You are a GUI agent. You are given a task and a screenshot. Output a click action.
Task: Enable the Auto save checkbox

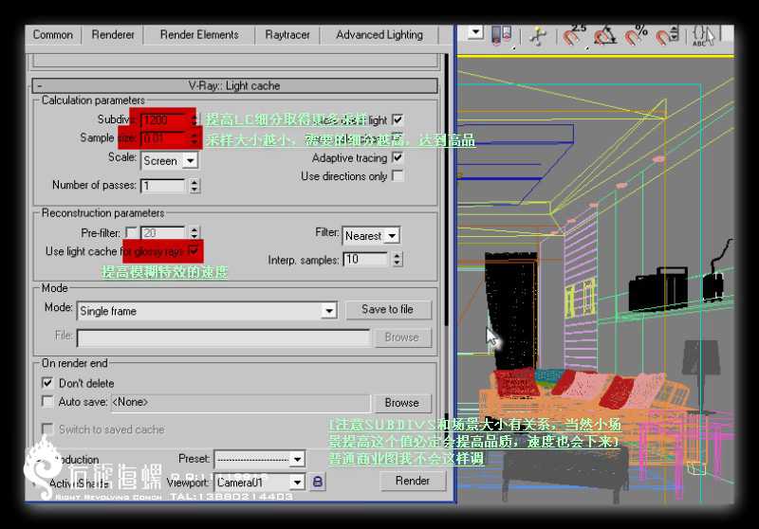click(x=47, y=401)
